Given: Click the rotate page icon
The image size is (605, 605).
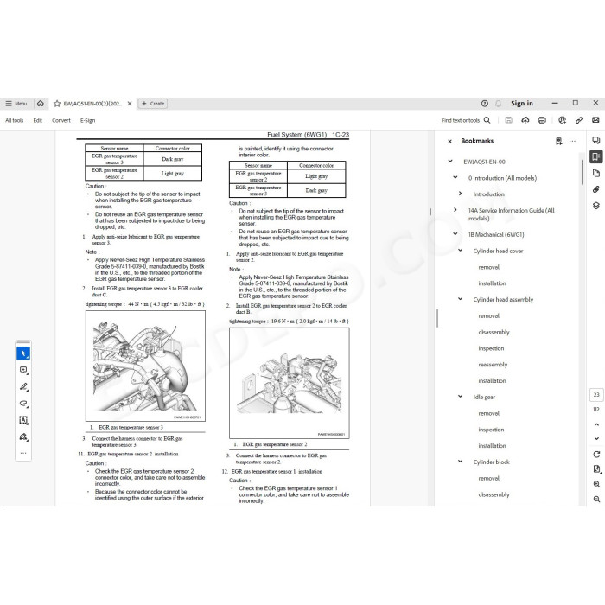Looking at the screenshot, I should [596, 455].
